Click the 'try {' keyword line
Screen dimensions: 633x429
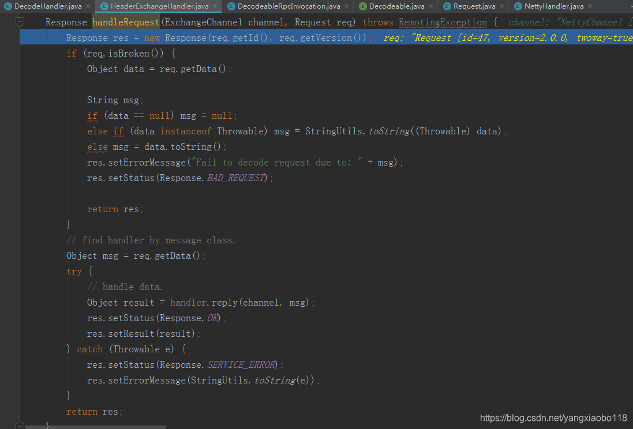point(80,272)
